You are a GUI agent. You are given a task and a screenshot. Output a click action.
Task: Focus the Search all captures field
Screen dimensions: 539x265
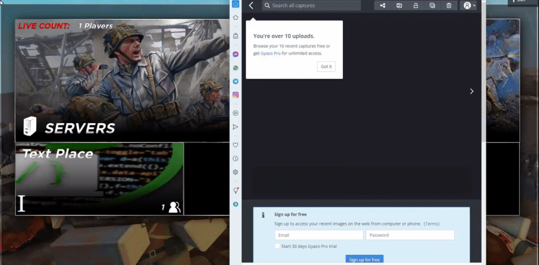(312, 5)
